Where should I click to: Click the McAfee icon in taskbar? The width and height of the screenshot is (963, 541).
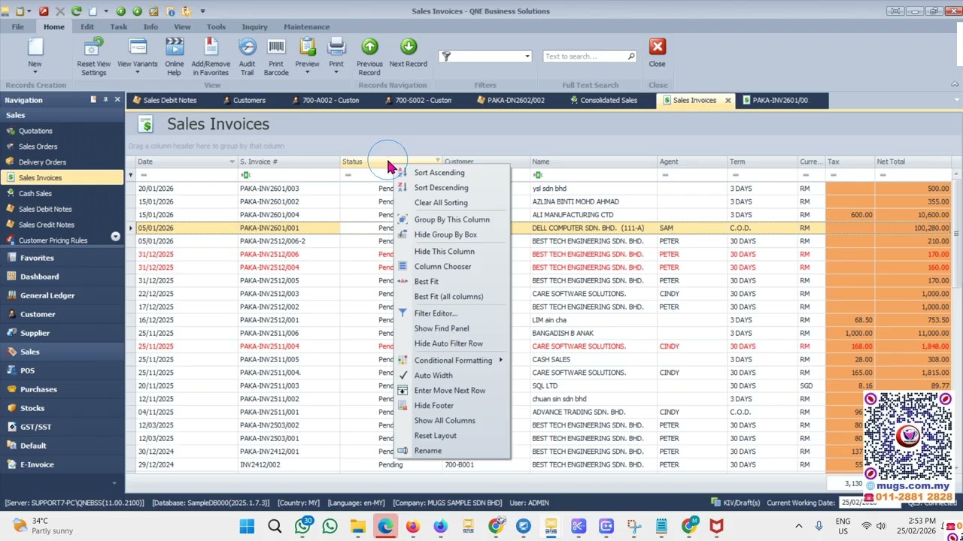click(x=716, y=526)
